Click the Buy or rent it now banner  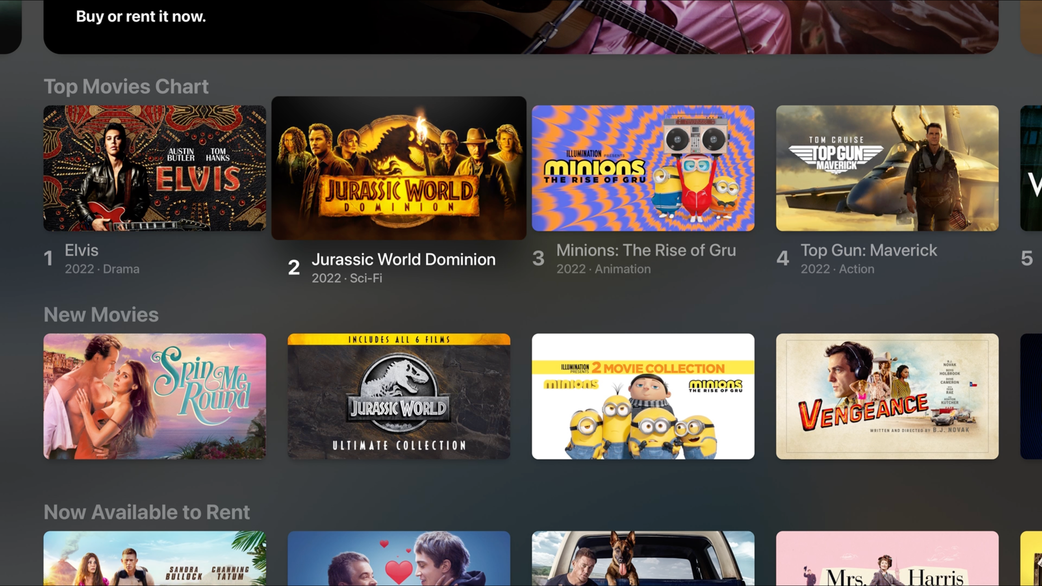pyautogui.click(x=521, y=26)
